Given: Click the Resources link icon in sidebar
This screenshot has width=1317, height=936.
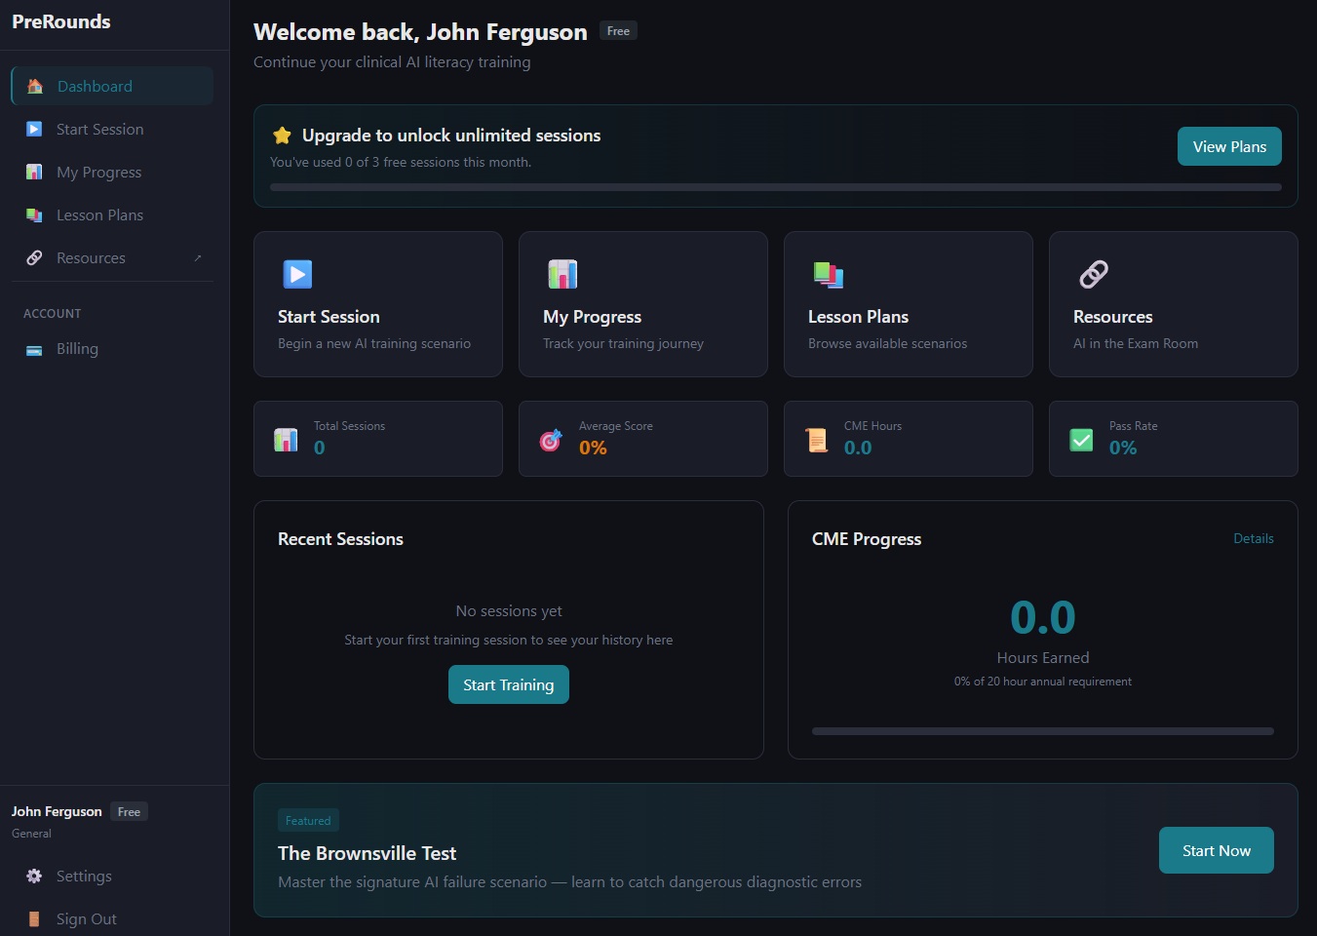Looking at the screenshot, I should coord(33,257).
